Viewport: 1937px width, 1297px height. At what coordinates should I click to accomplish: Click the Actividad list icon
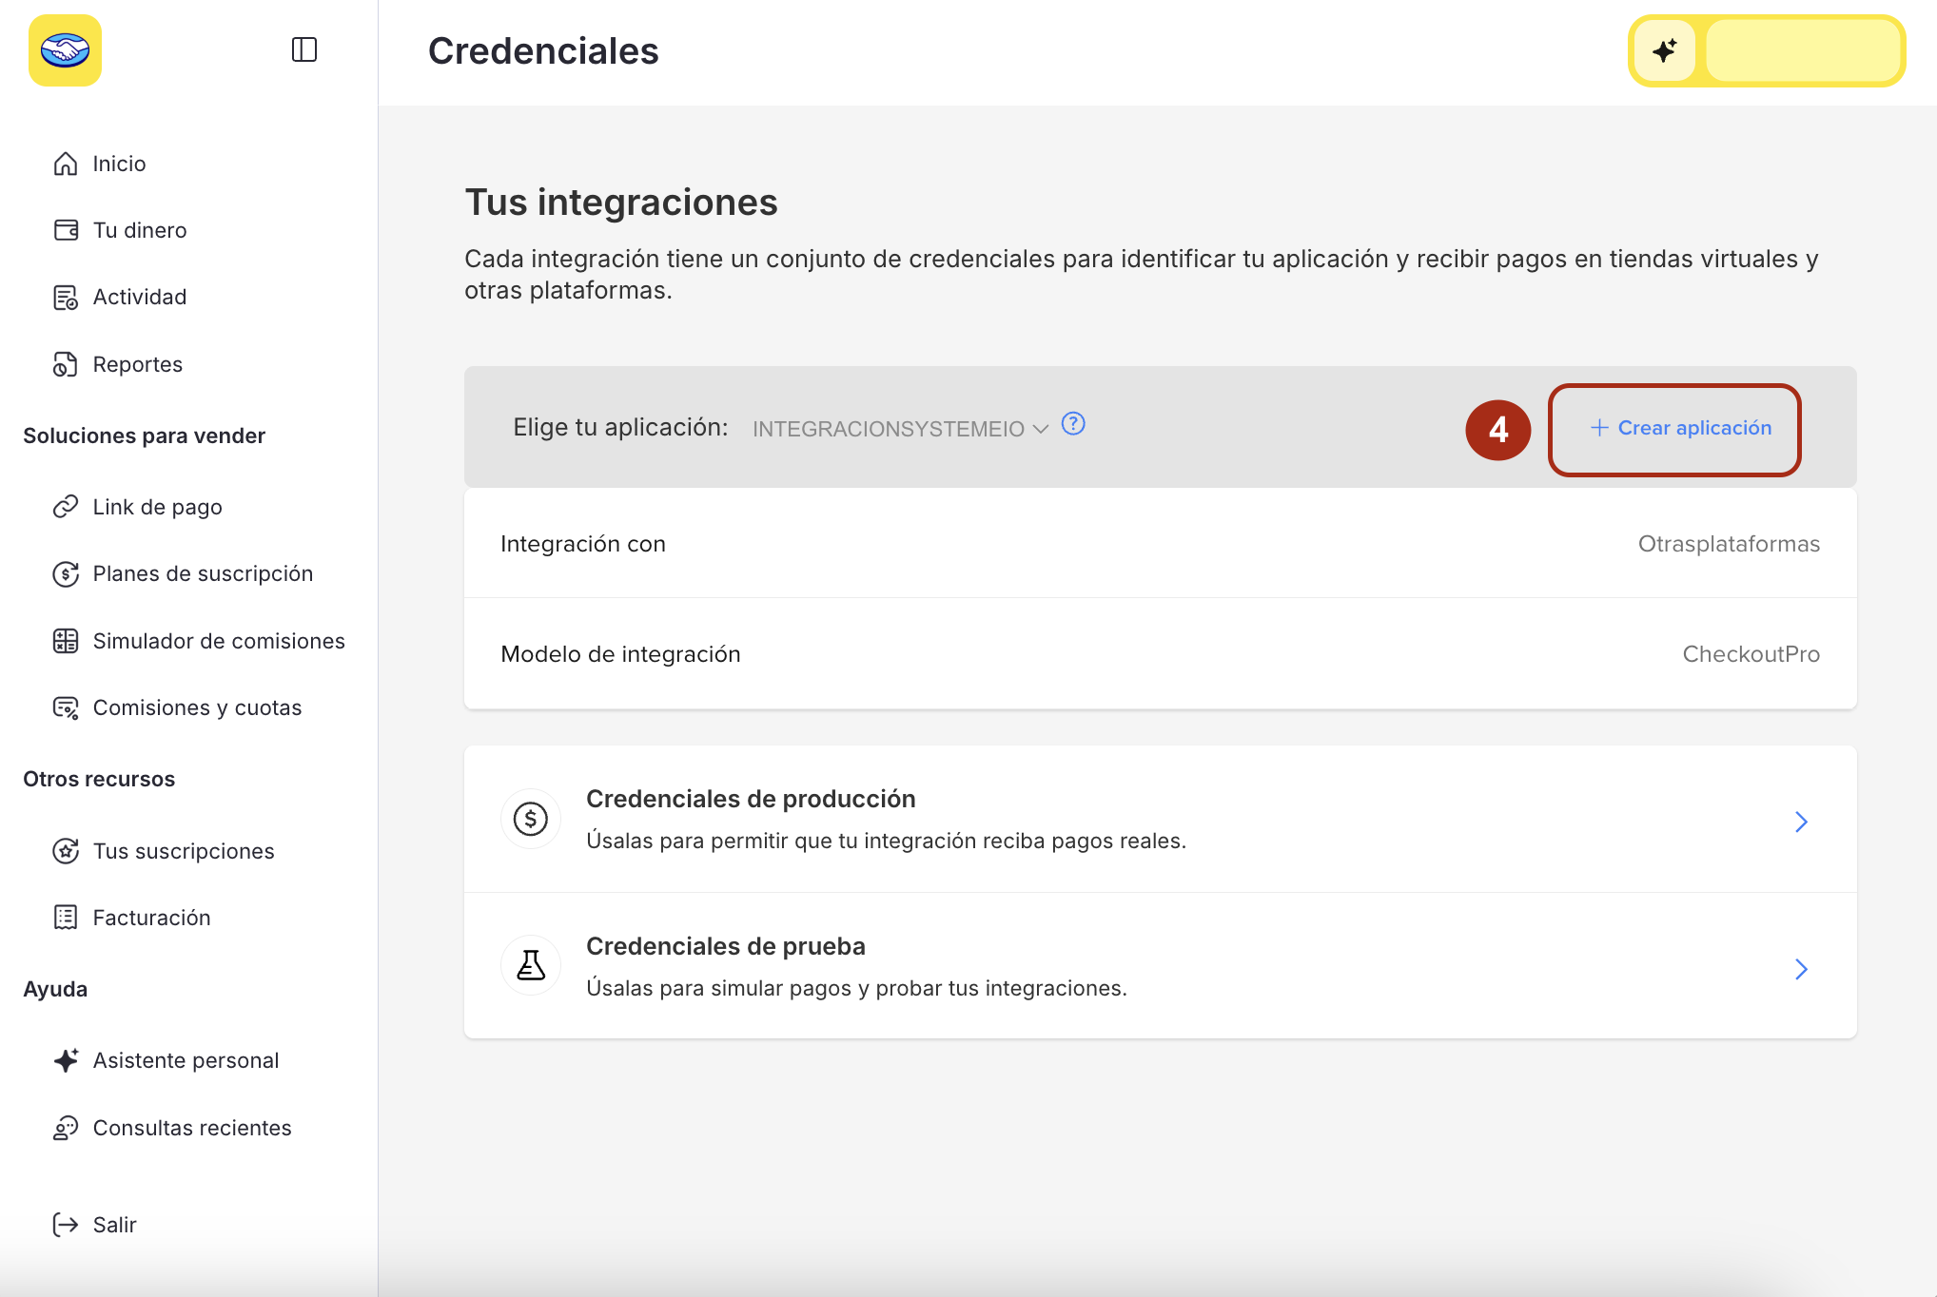66,298
